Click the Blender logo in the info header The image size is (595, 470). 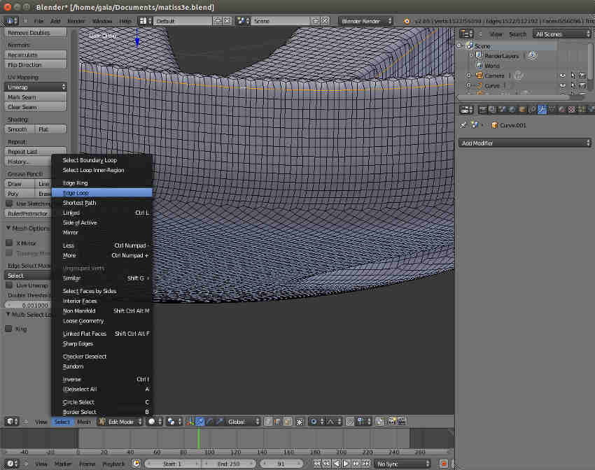pyautogui.click(x=407, y=21)
